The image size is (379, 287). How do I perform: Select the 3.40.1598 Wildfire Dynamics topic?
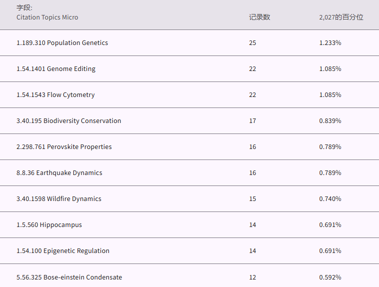[58, 199]
